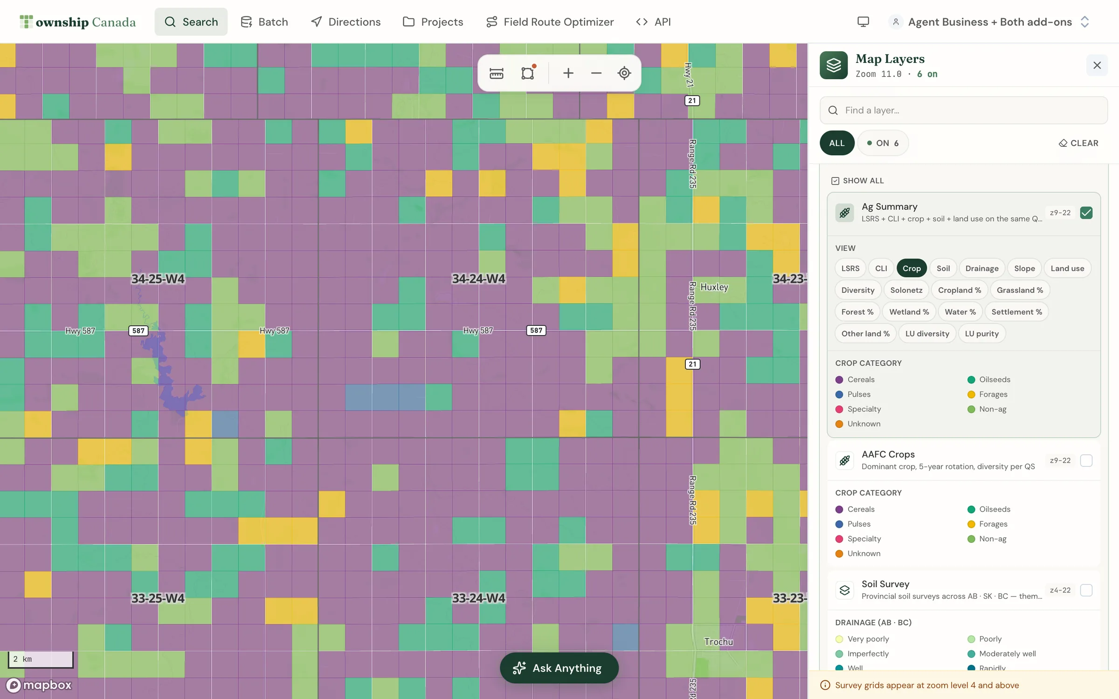Screen dimensions: 1119x699
Task: Click the user avatar icon
Action: pyautogui.click(x=896, y=22)
